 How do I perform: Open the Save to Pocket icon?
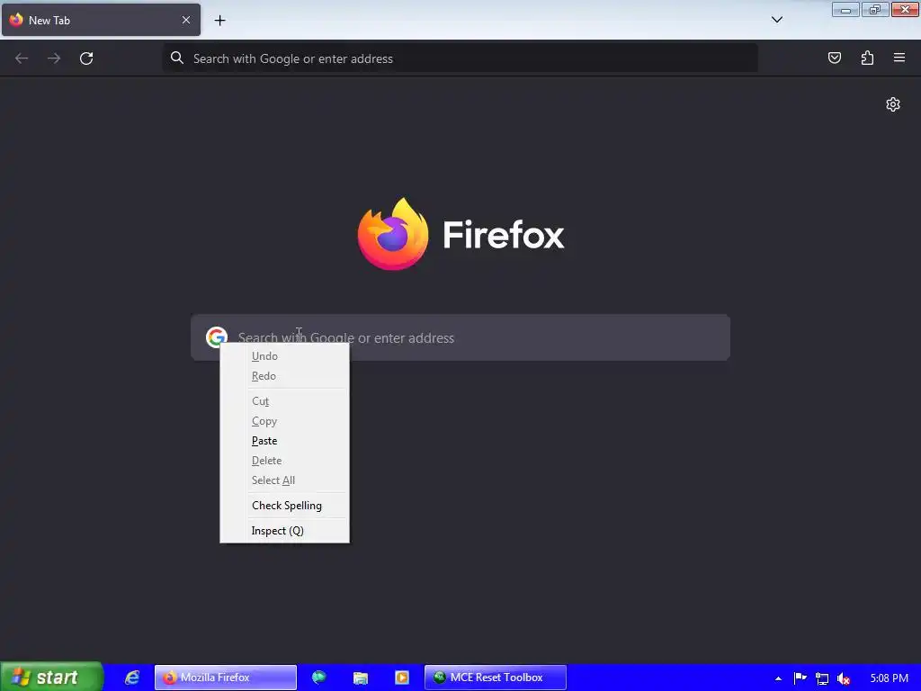pos(835,58)
